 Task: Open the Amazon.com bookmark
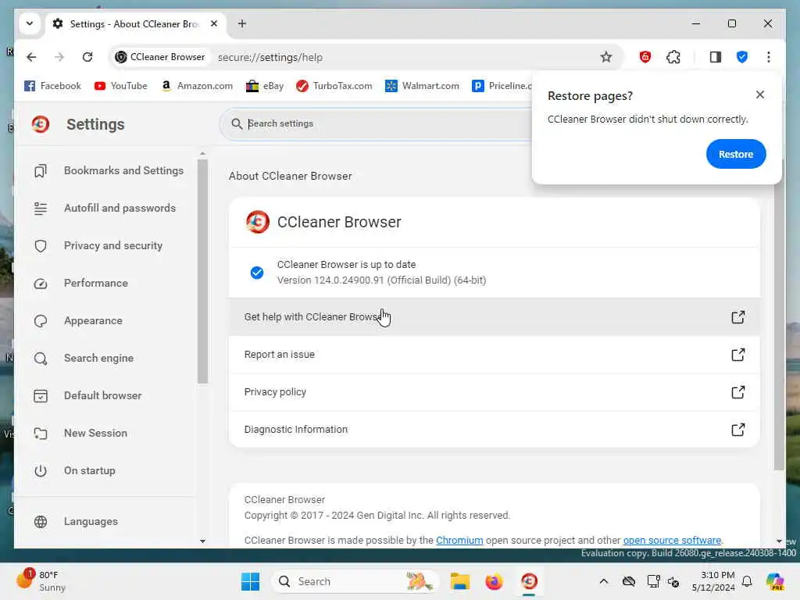coord(197,86)
